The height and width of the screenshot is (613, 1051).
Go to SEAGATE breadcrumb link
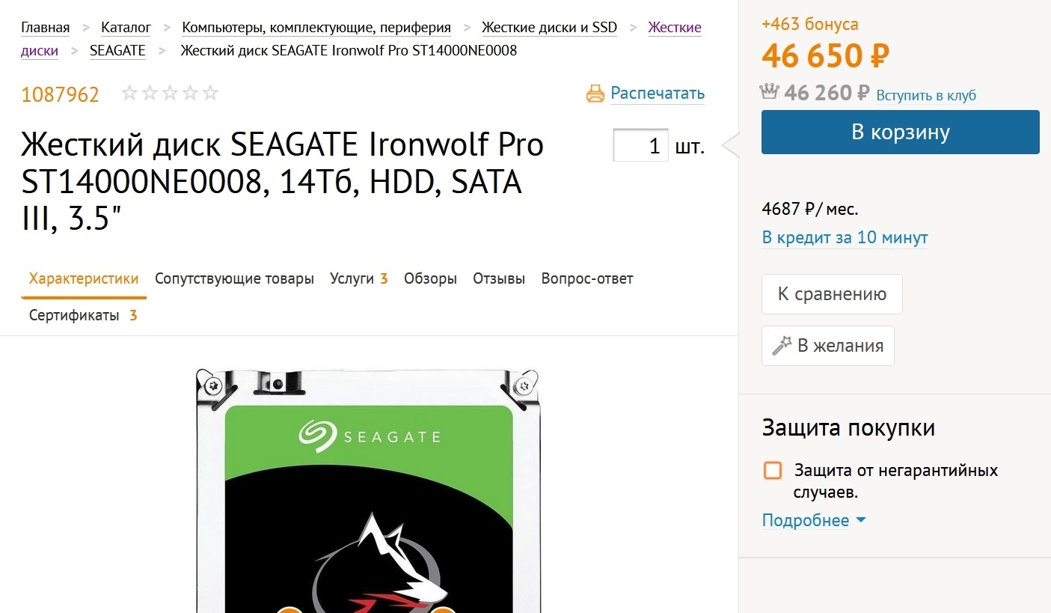click(117, 51)
